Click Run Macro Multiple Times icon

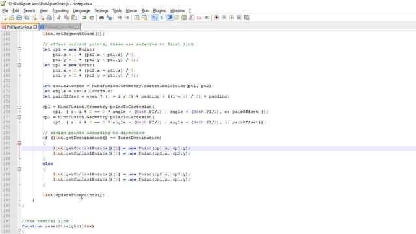[239, 18]
